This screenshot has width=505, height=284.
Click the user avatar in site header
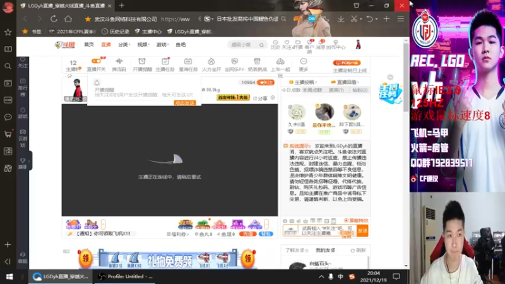(358, 45)
